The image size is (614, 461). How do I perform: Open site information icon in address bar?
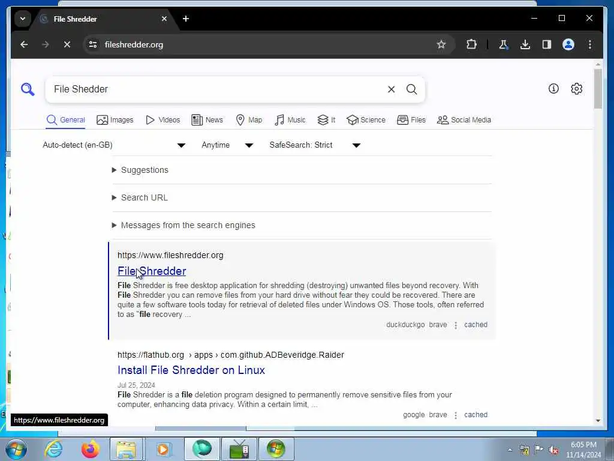(x=93, y=44)
